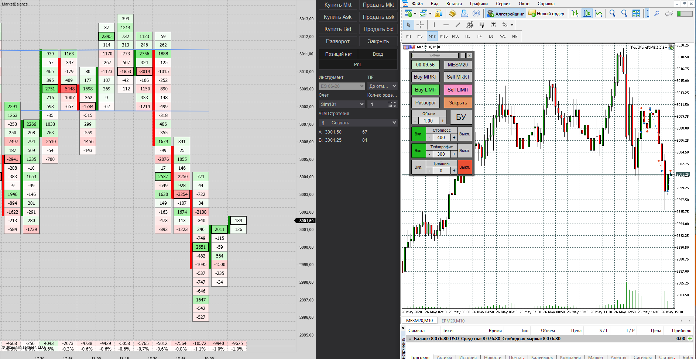The image size is (696, 359).
Task: Click the zoom out magnifier icon
Action: 624,14
